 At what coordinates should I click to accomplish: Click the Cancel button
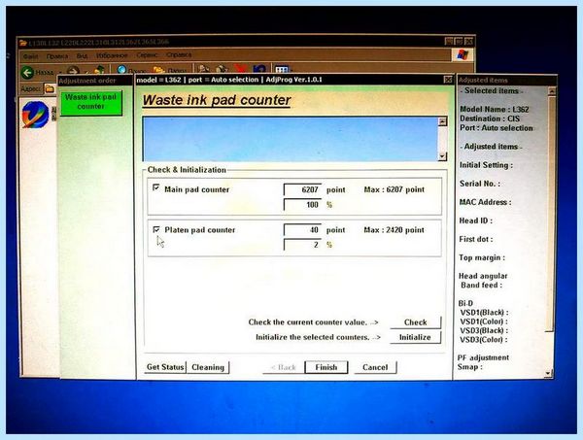click(375, 367)
